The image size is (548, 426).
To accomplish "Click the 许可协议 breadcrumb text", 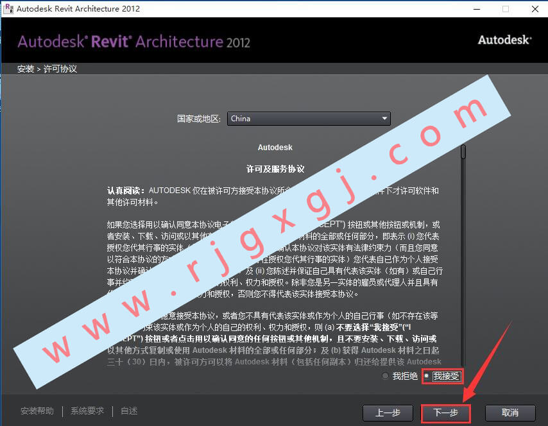I will click(x=60, y=69).
